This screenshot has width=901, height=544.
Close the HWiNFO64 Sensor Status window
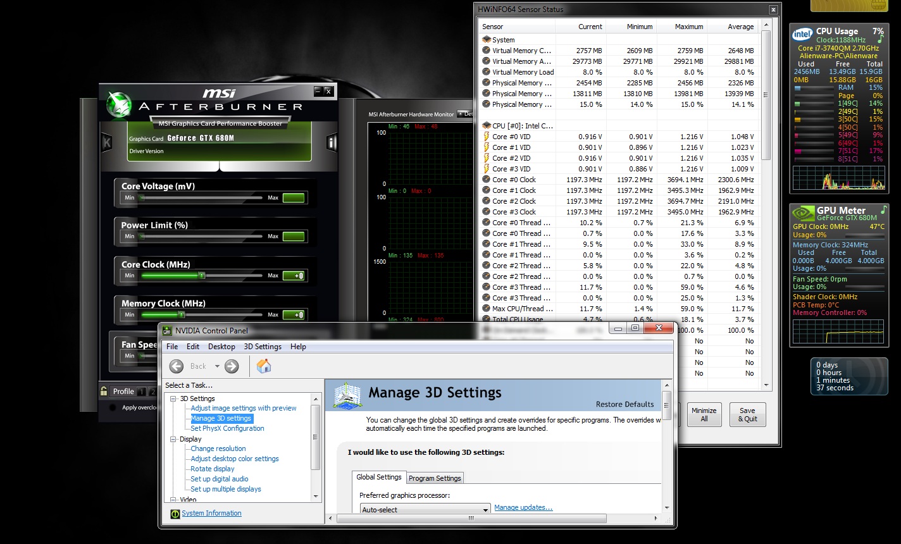[773, 10]
